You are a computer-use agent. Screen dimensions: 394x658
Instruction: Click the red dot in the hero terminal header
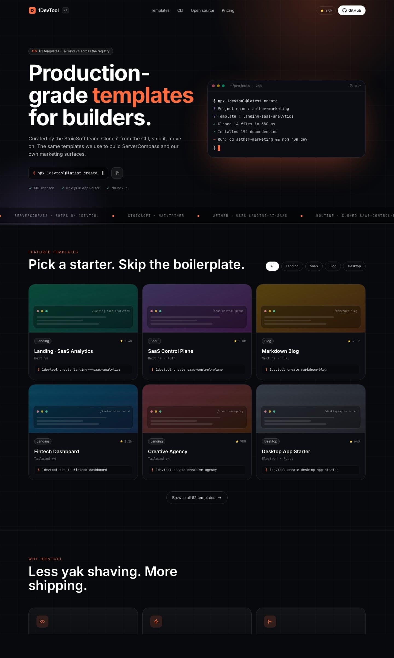[x=213, y=86]
